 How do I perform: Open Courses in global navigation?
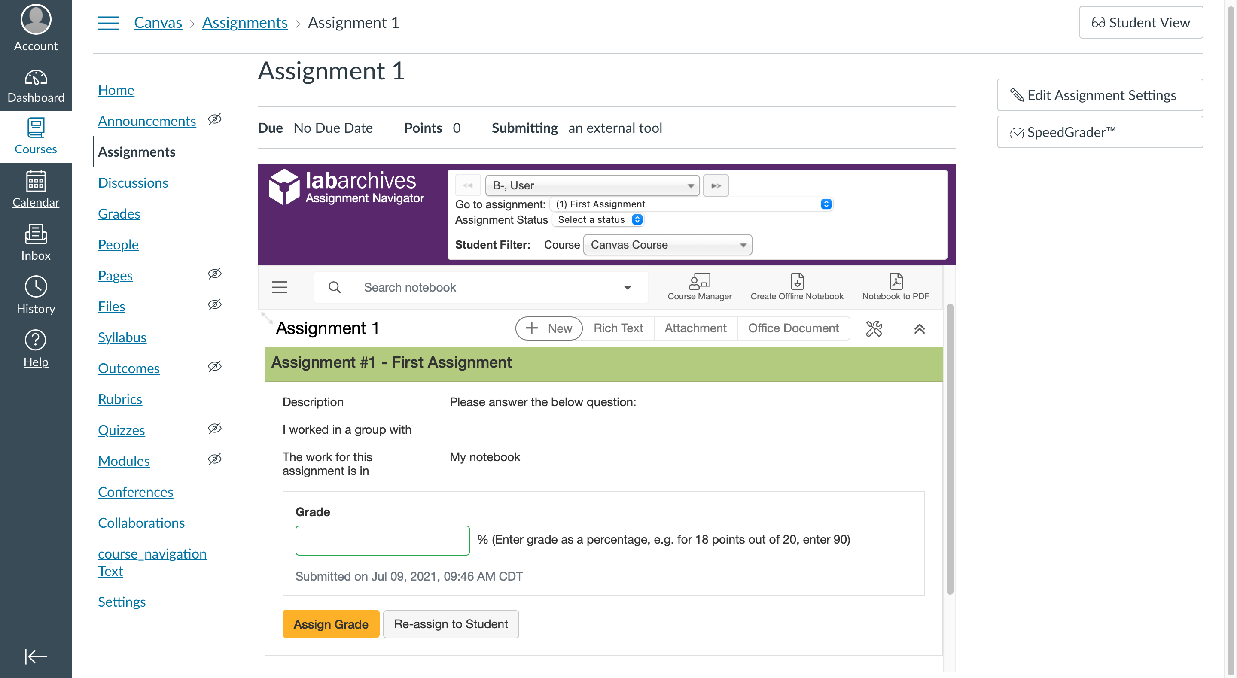(x=36, y=137)
